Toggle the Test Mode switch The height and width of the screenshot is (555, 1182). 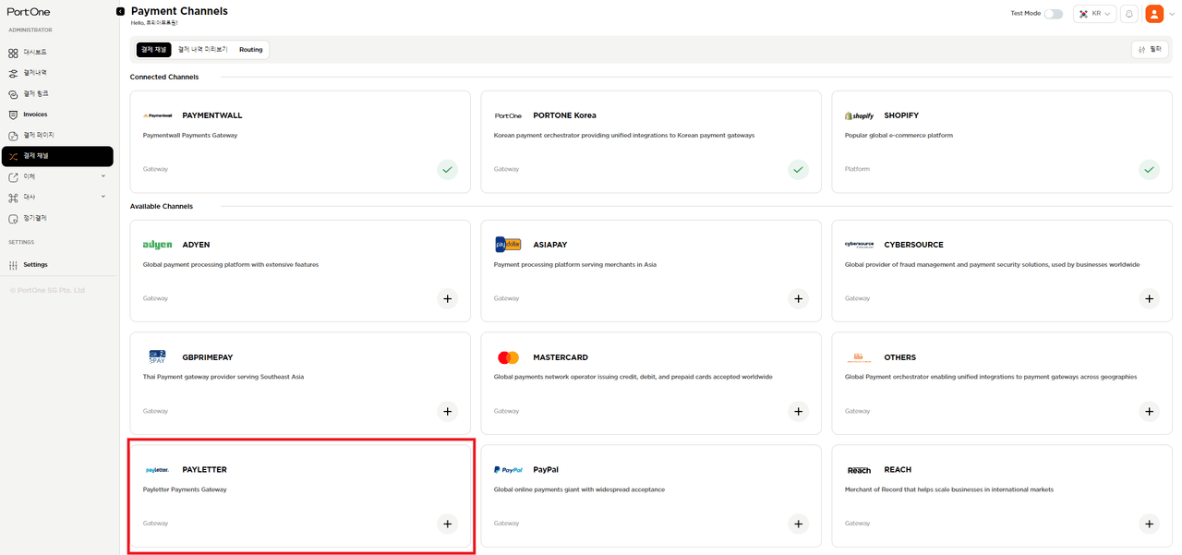(1053, 14)
